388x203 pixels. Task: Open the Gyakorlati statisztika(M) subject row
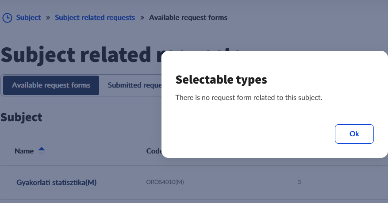pos(56,182)
